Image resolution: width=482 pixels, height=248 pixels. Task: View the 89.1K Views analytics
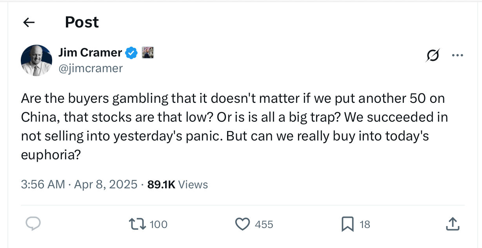[177, 184]
